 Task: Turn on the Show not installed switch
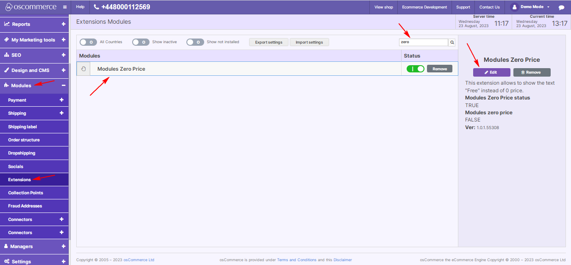(x=195, y=42)
